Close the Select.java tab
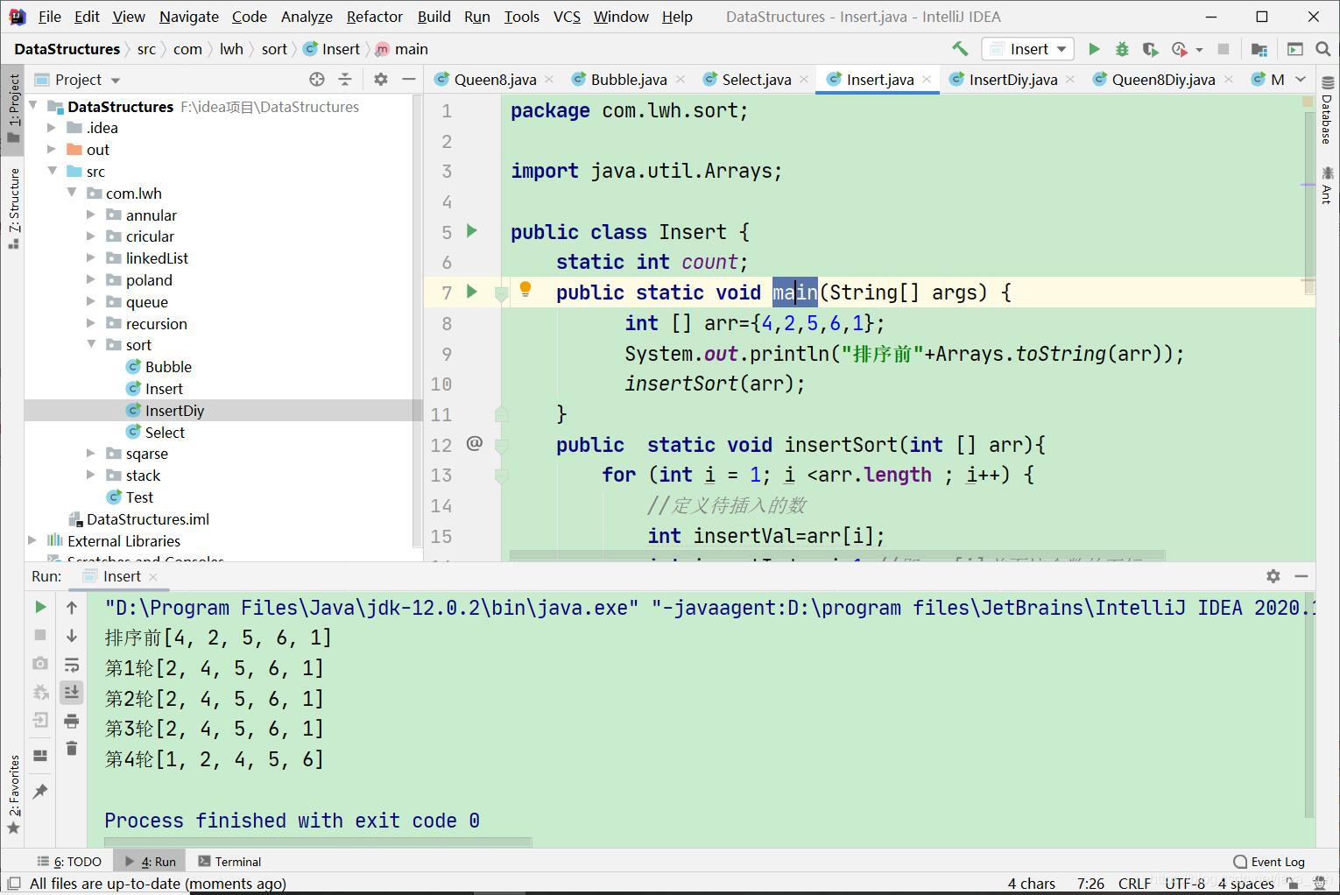 [804, 80]
